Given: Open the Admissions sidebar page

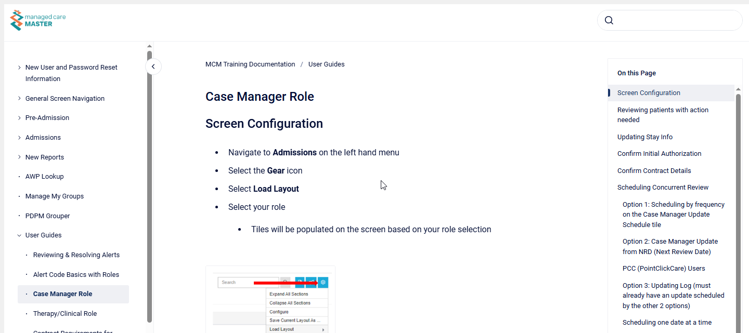Looking at the screenshot, I should [43, 138].
